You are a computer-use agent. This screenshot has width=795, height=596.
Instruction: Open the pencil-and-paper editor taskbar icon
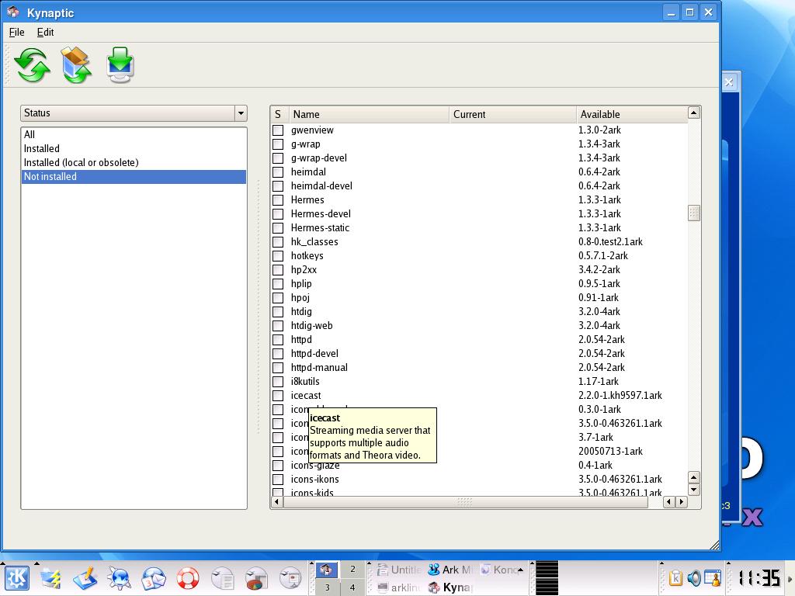click(x=85, y=578)
